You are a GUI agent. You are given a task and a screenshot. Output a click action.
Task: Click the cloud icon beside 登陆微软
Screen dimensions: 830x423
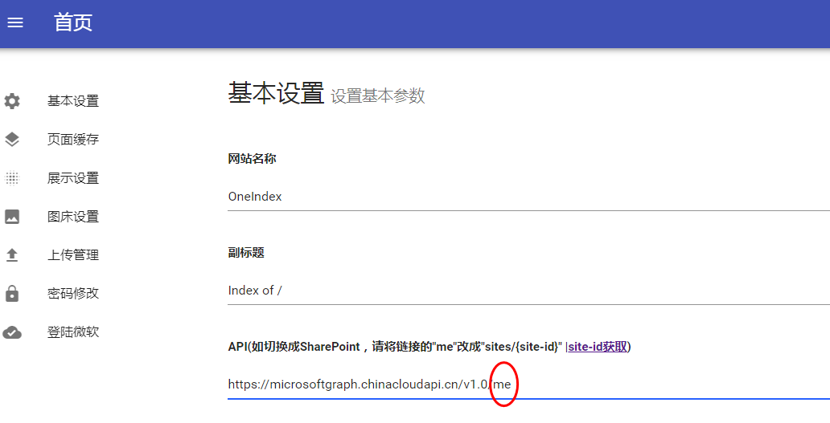pos(12,332)
